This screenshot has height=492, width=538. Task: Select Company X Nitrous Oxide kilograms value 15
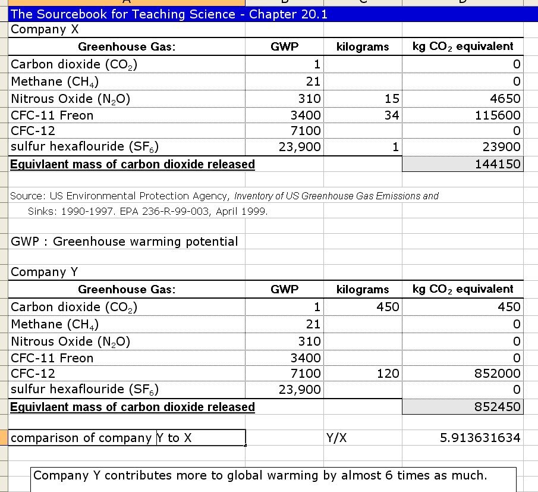coord(363,99)
